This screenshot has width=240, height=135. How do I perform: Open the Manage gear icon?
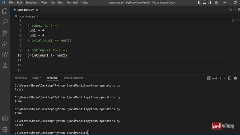tap(5, 129)
